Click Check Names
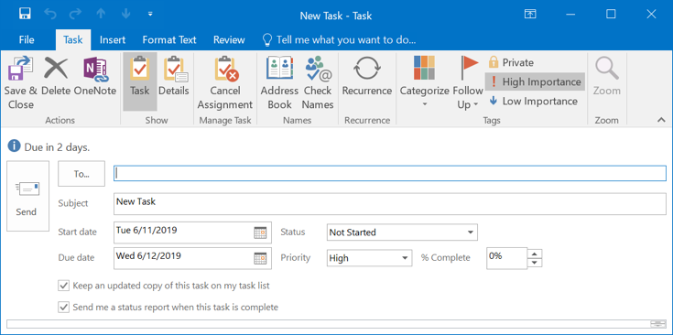 [318, 83]
